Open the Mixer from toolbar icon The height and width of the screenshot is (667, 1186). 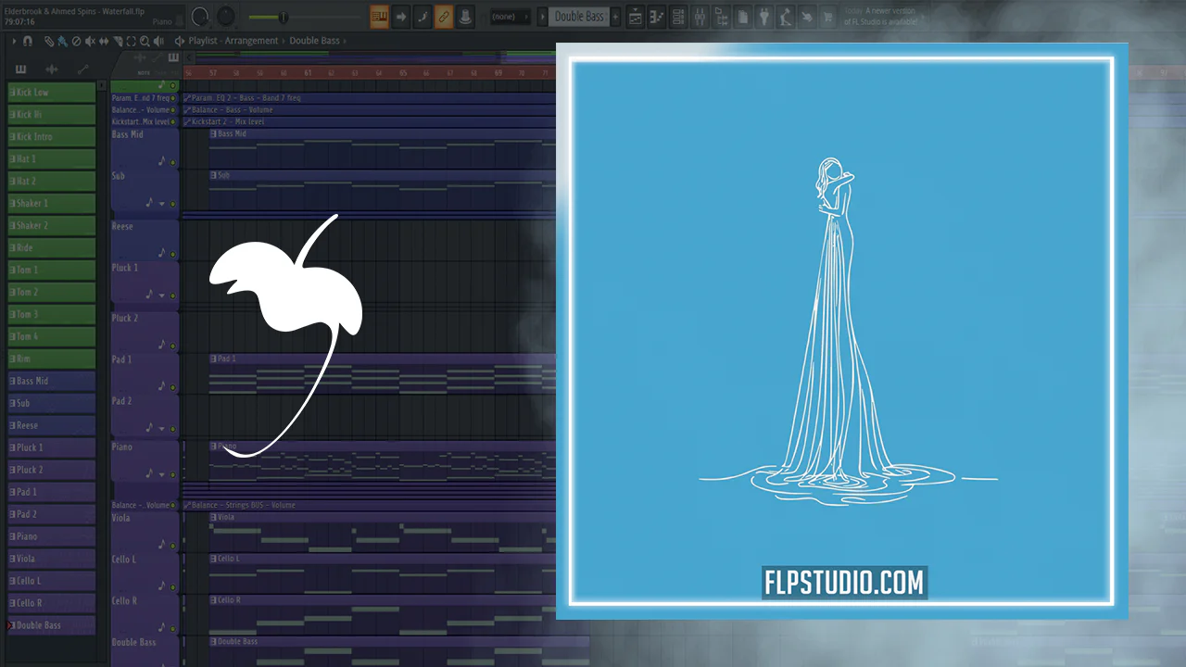click(x=700, y=17)
